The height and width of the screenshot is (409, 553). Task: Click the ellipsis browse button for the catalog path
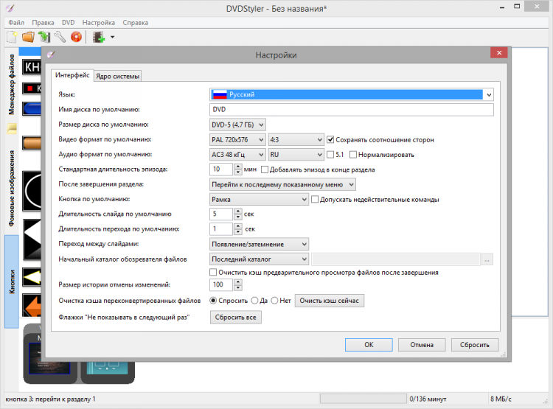487,259
